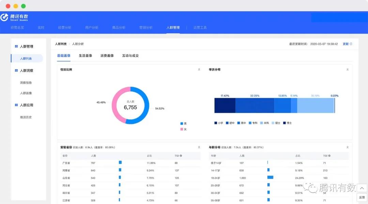
Task: Open the 营销分析 top navigation item
Action: pyautogui.click(x=146, y=28)
